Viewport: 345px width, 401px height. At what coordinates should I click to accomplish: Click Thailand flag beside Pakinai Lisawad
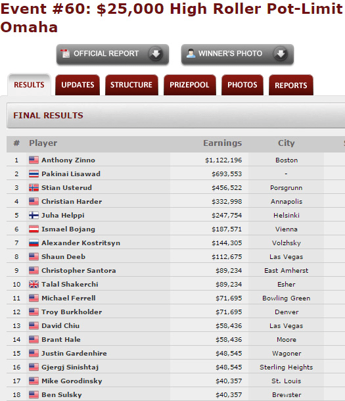(x=34, y=174)
